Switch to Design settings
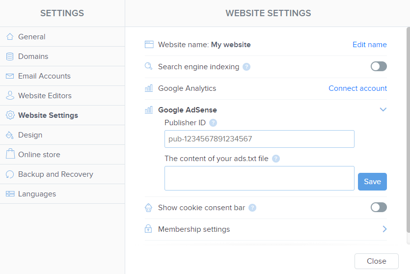 [62, 135]
